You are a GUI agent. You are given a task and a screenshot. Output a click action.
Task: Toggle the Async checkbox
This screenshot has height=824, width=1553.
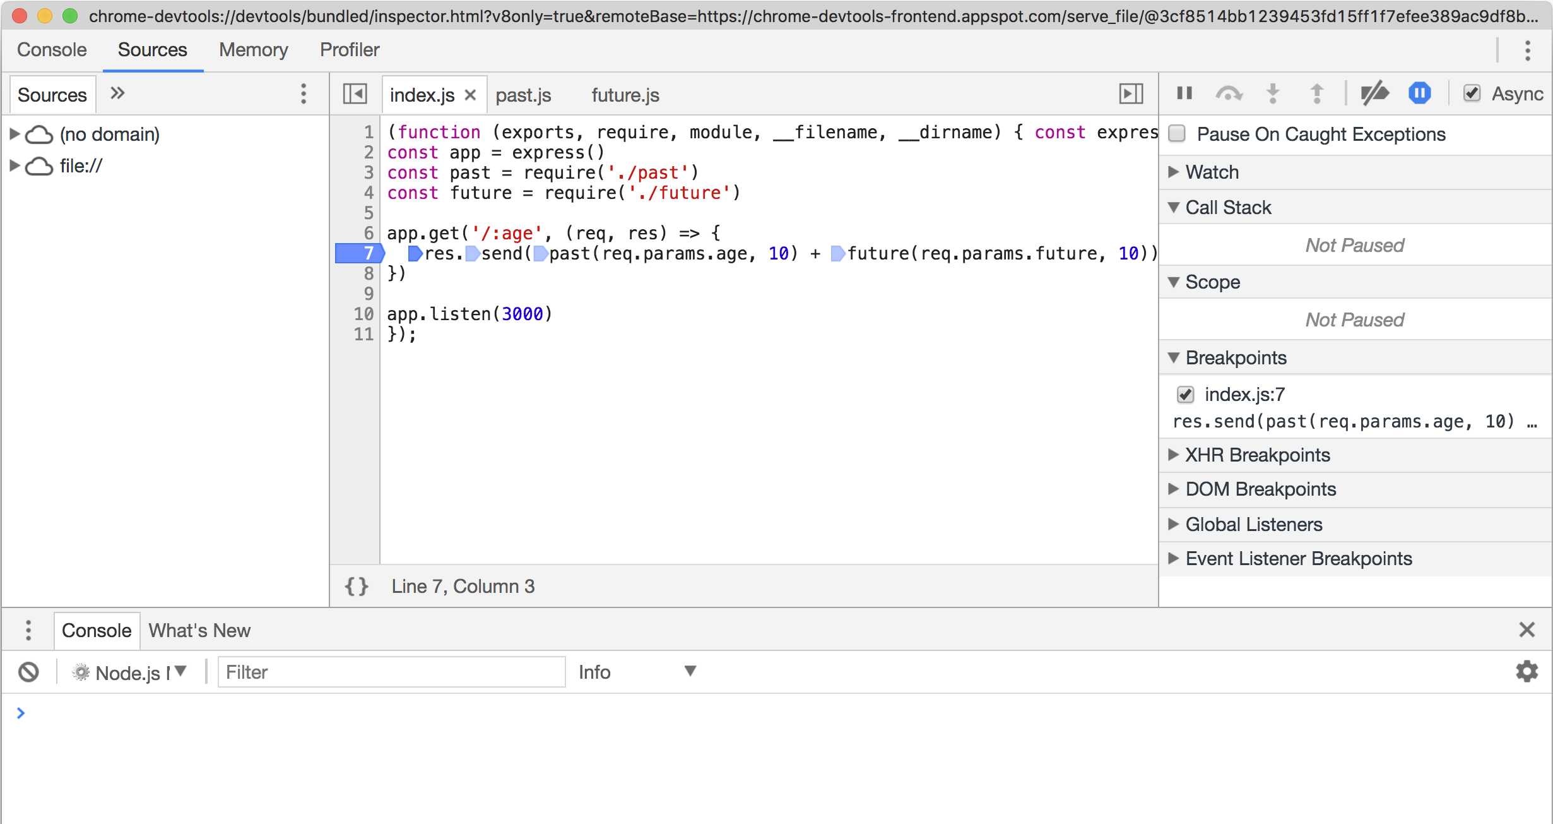(1472, 93)
